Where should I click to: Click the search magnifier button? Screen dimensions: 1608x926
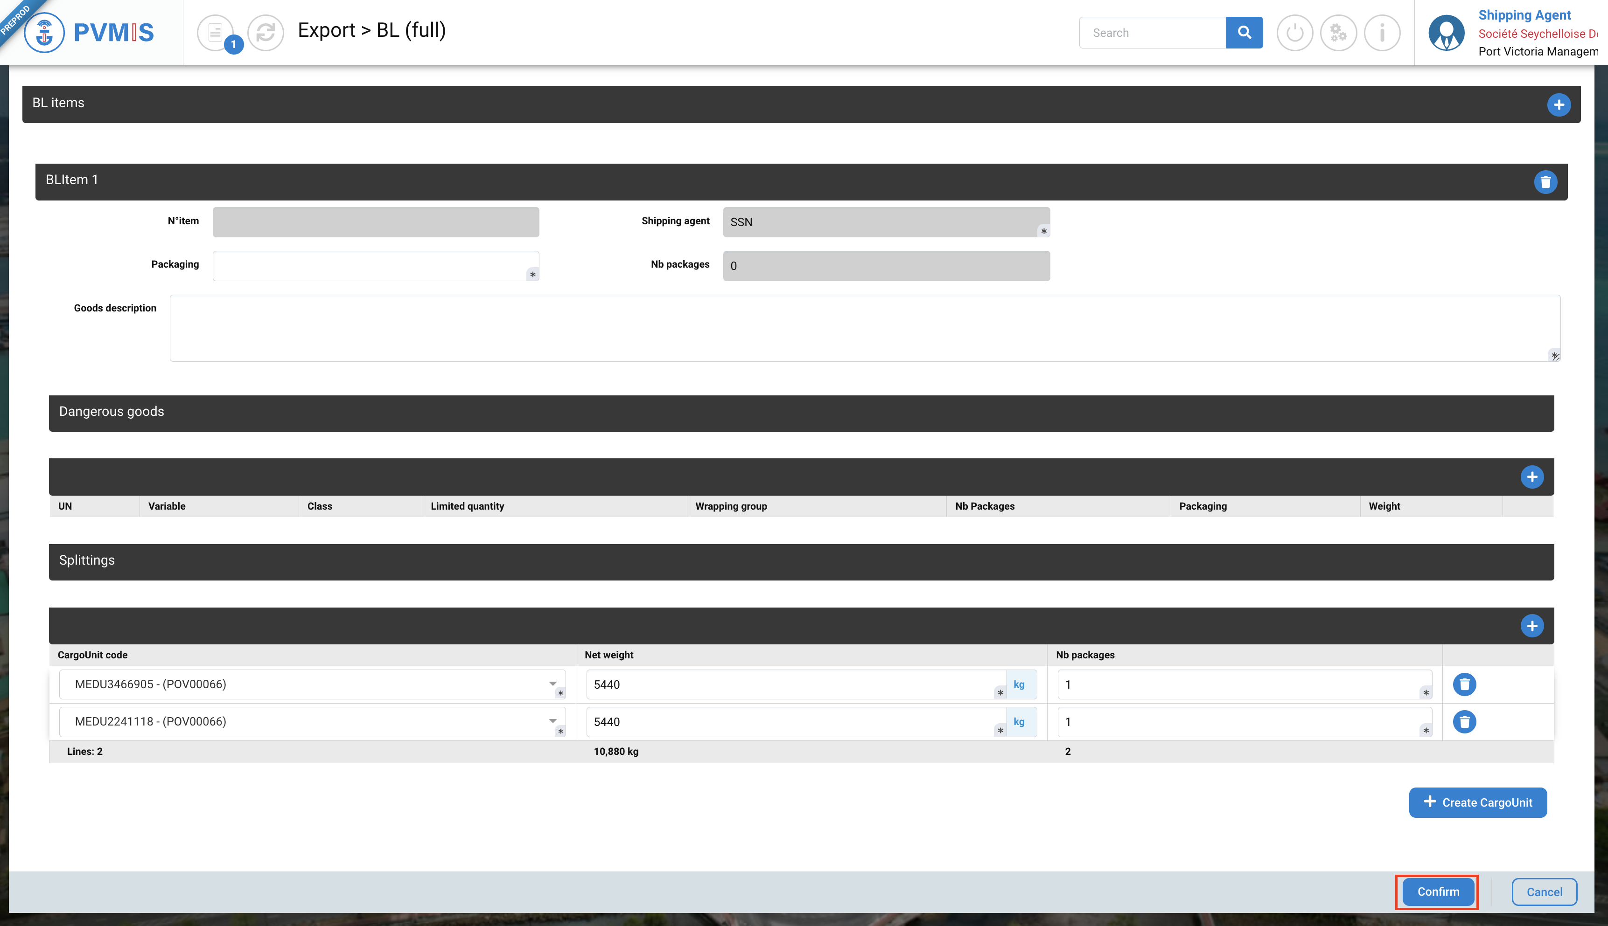click(1244, 33)
